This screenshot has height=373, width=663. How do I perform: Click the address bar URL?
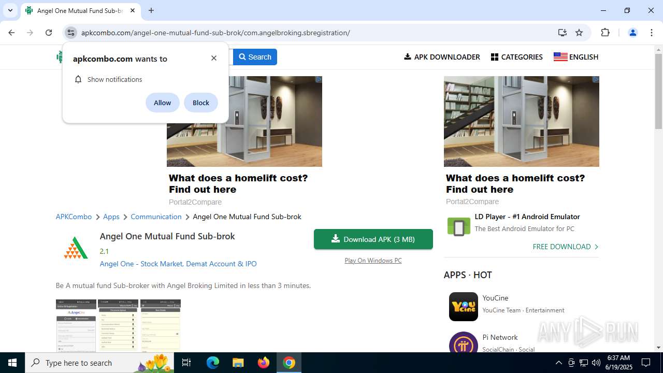[215, 33]
